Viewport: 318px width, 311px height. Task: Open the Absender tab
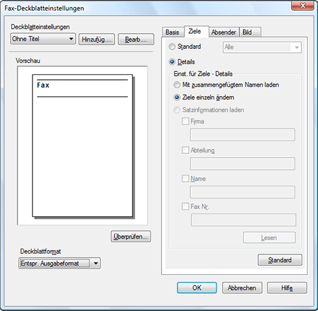point(224,32)
